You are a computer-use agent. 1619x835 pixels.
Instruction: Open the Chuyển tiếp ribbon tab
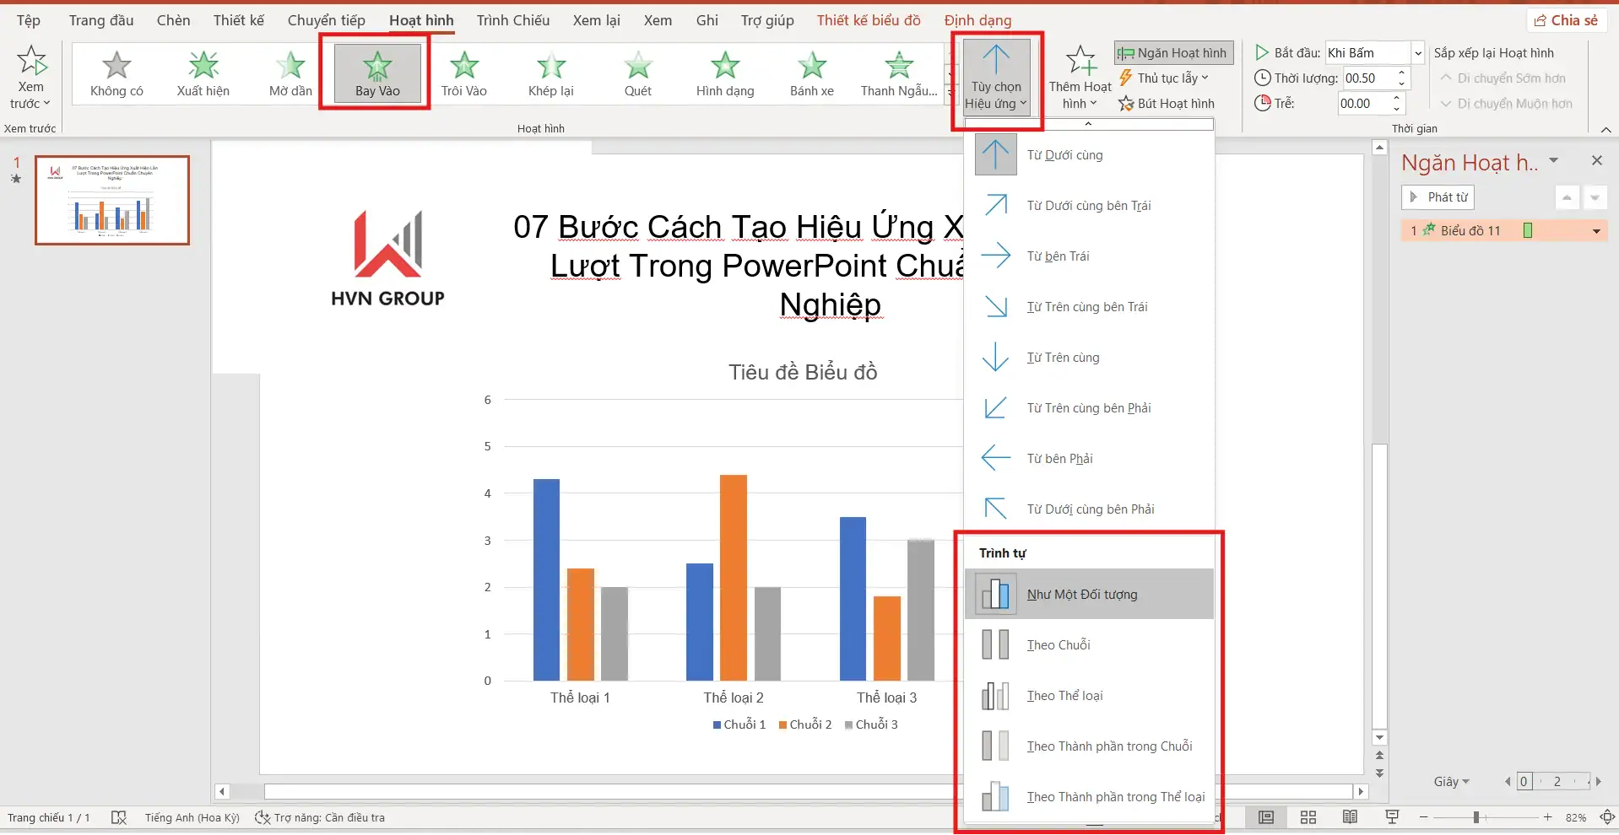tap(326, 20)
